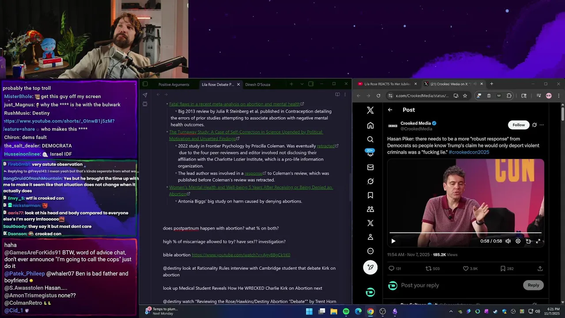Bookmark the post showing 282

503,269
